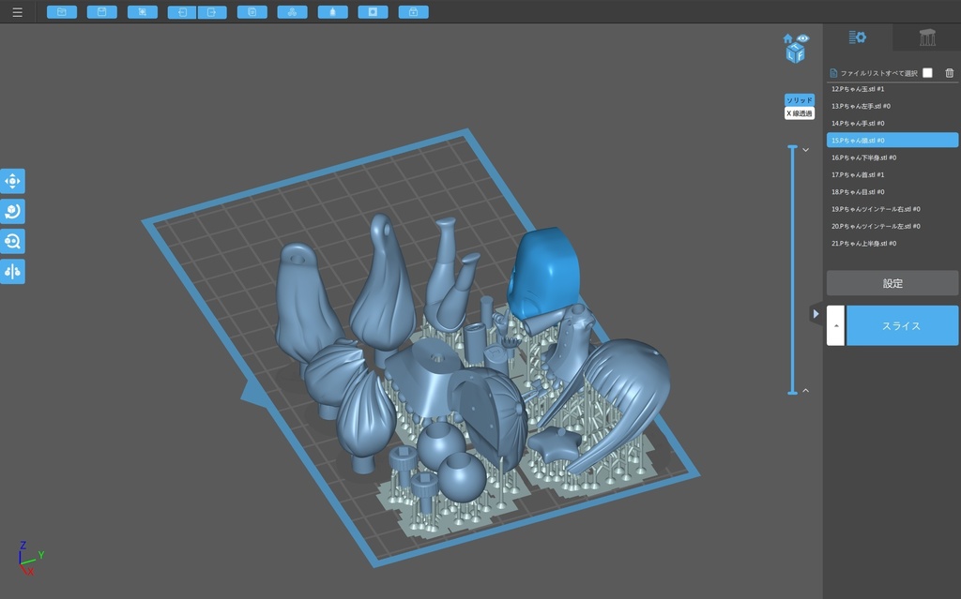The image size is (961, 599).
Task: Click the middle of vertical layer slider
Action: click(x=792, y=269)
